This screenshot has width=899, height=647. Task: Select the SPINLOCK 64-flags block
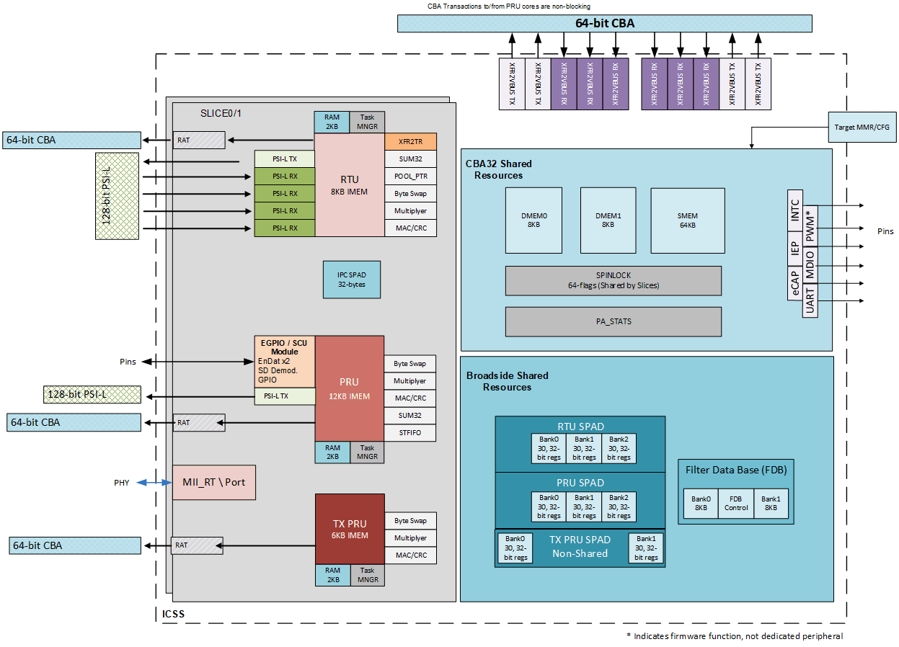pos(613,280)
